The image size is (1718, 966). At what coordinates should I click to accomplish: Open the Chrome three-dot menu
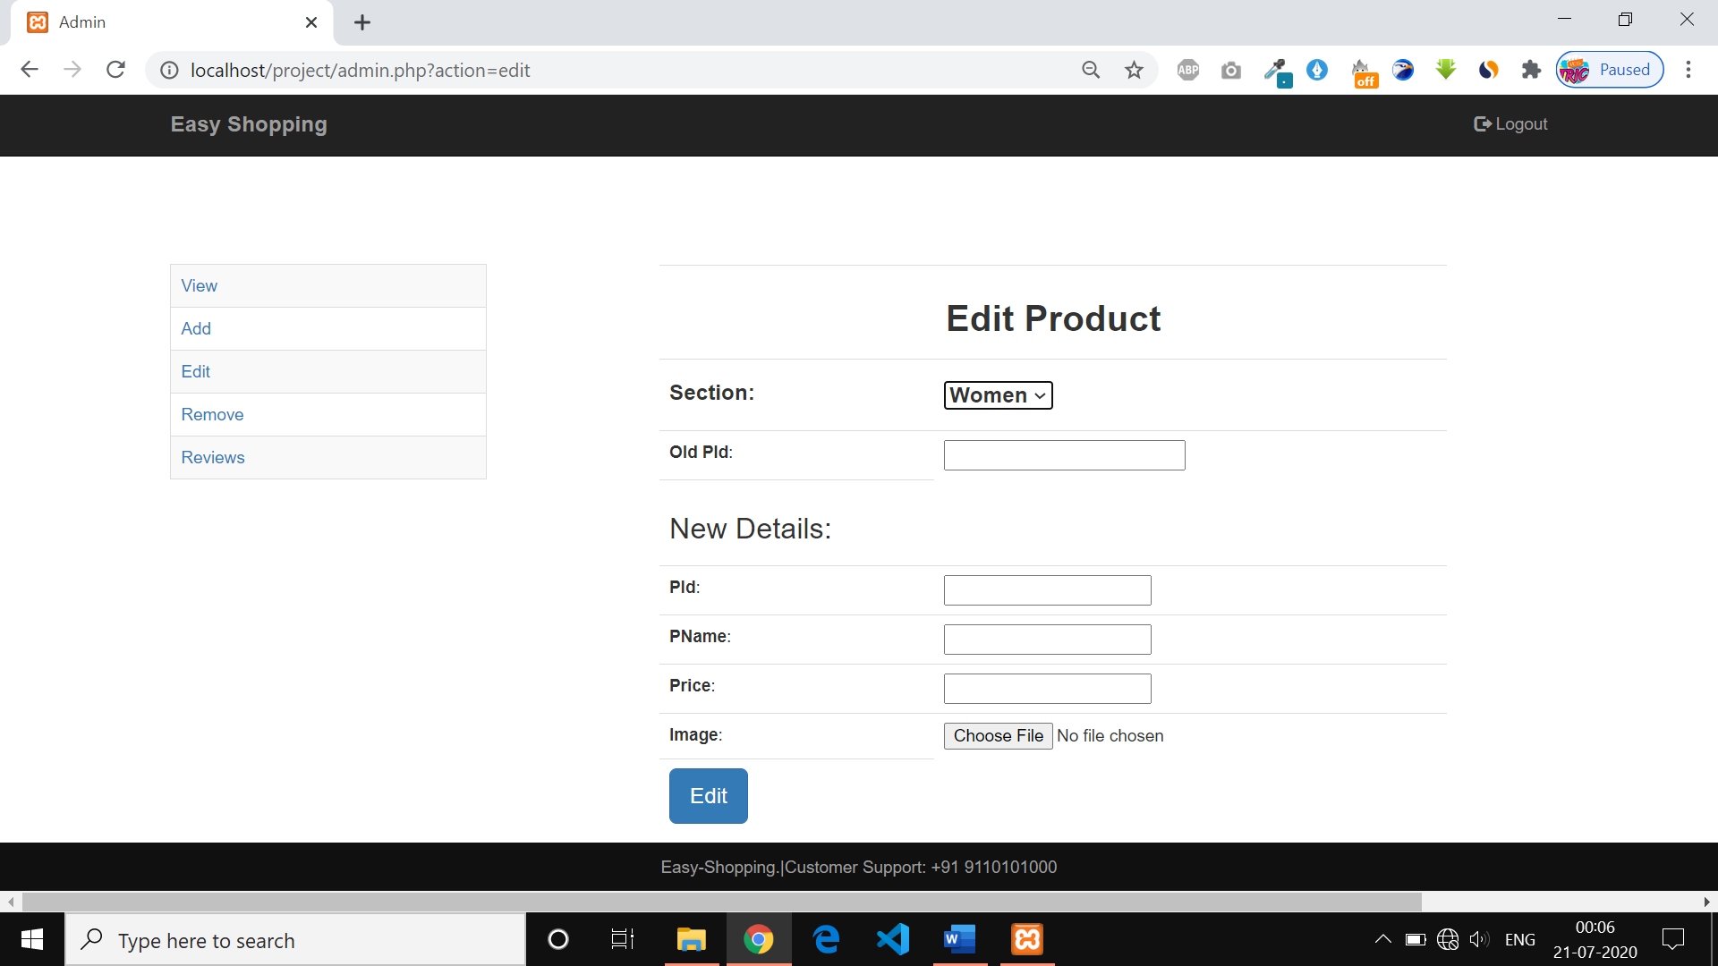[1688, 70]
